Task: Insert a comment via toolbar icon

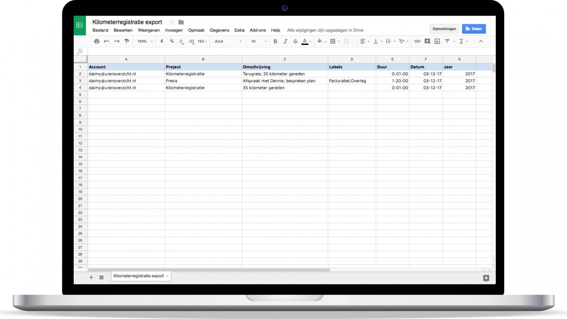Action: [x=427, y=41]
